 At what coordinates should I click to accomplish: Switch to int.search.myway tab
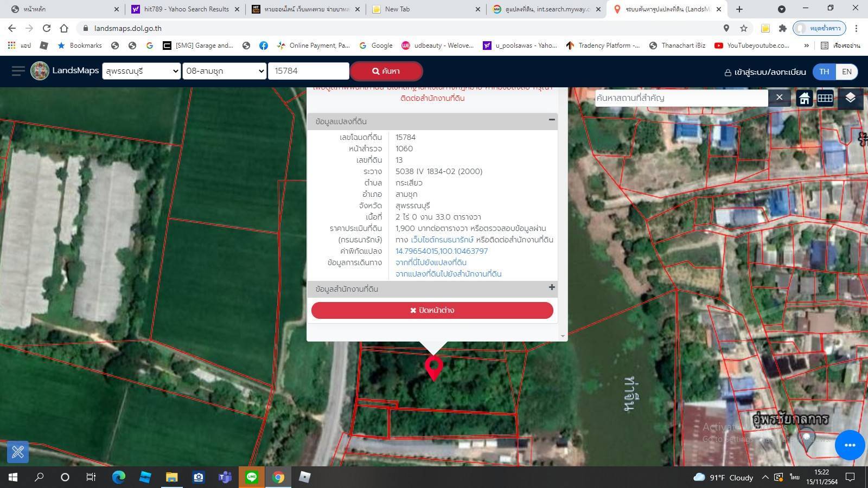[x=547, y=9]
